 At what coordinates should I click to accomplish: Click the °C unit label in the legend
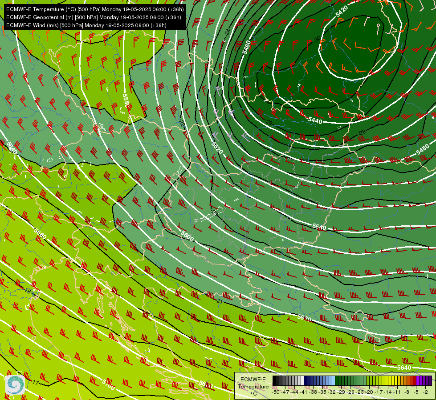(253, 394)
